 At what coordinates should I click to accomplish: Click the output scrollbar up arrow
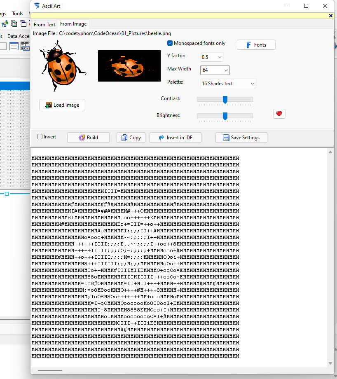click(x=330, y=152)
